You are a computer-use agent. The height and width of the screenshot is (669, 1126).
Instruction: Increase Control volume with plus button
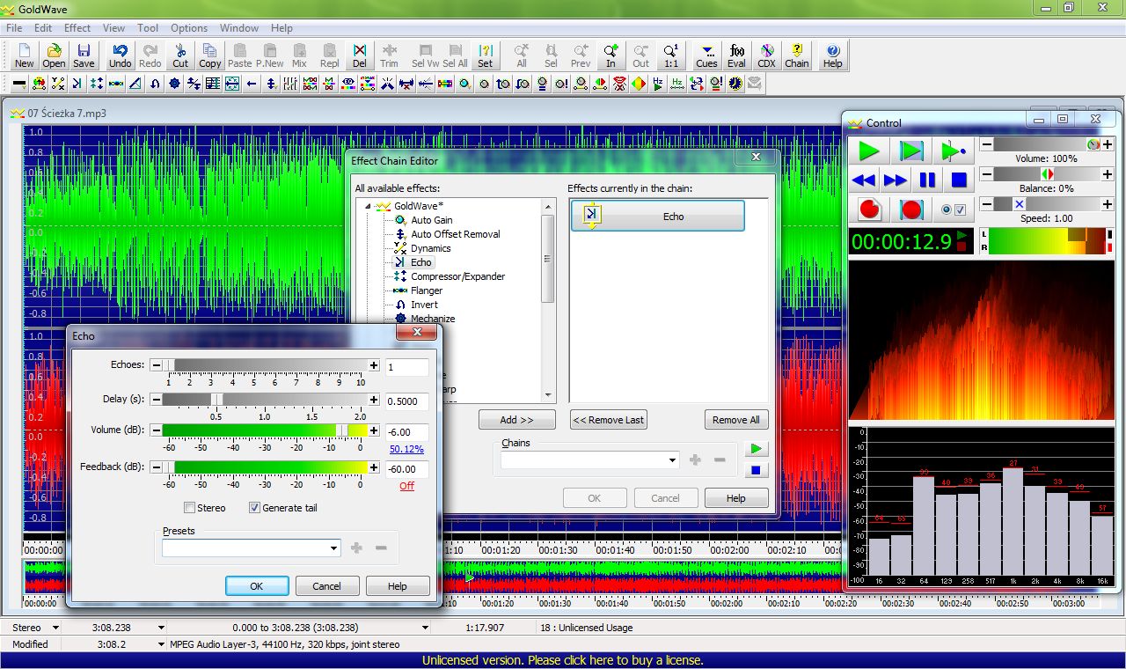pos(1108,144)
